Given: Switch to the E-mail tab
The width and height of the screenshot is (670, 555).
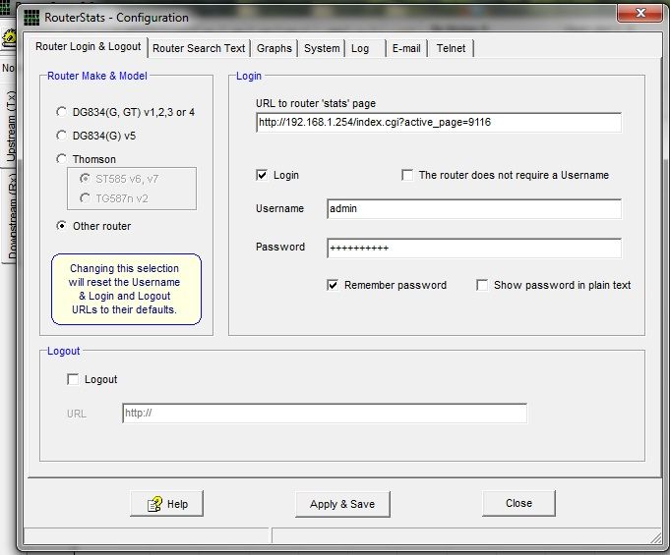Looking at the screenshot, I should (x=406, y=48).
